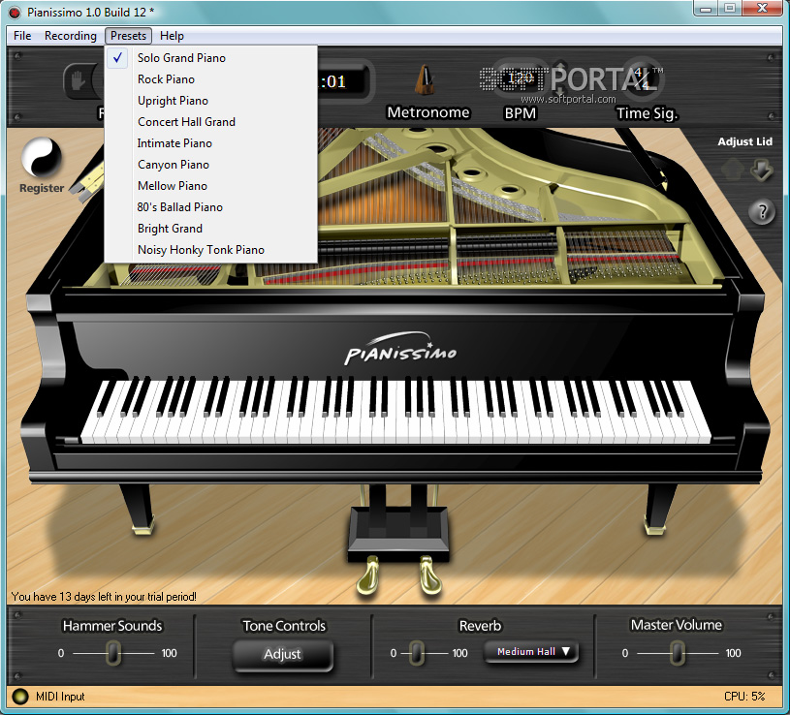Select the Concert Hall Grand preset
This screenshot has width=790, height=715.
click(x=210, y=122)
